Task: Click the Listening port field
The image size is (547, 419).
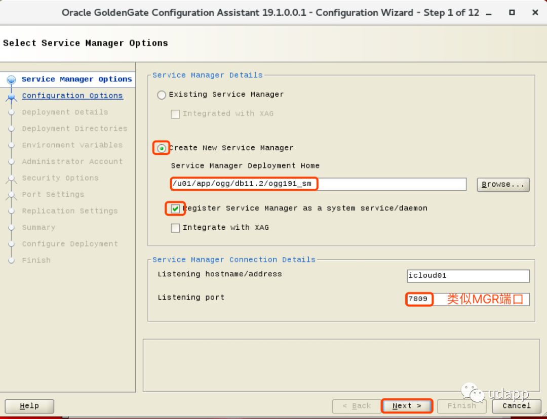Action: pos(467,299)
